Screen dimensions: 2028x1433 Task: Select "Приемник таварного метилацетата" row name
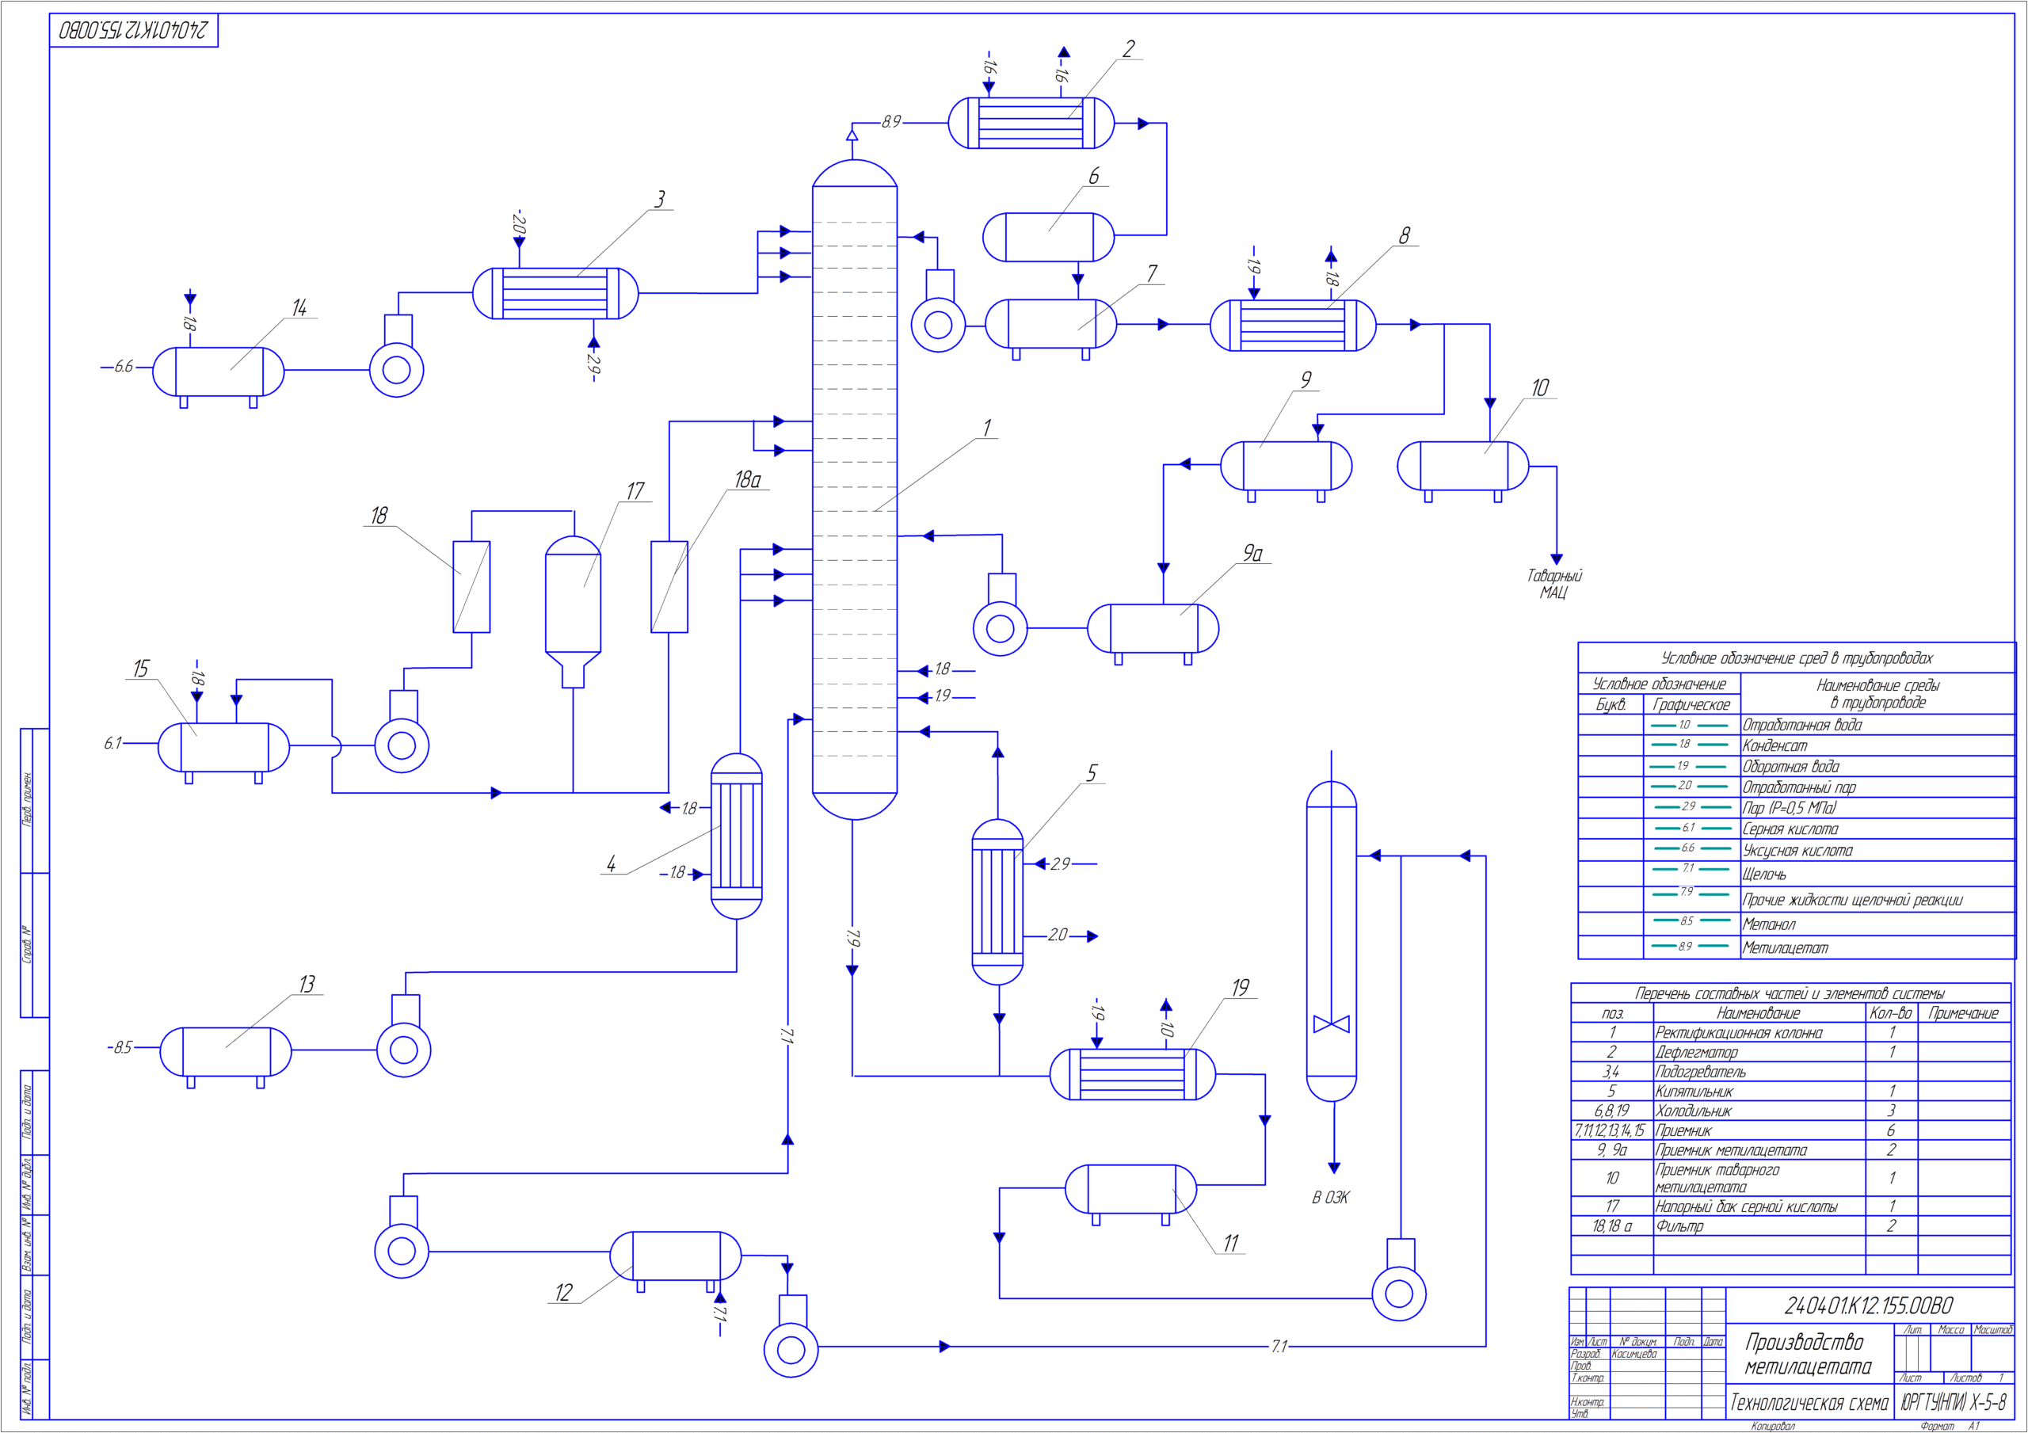pos(1718,1179)
